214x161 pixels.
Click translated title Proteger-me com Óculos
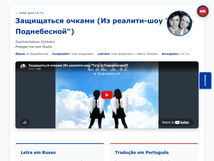click(x=34, y=47)
